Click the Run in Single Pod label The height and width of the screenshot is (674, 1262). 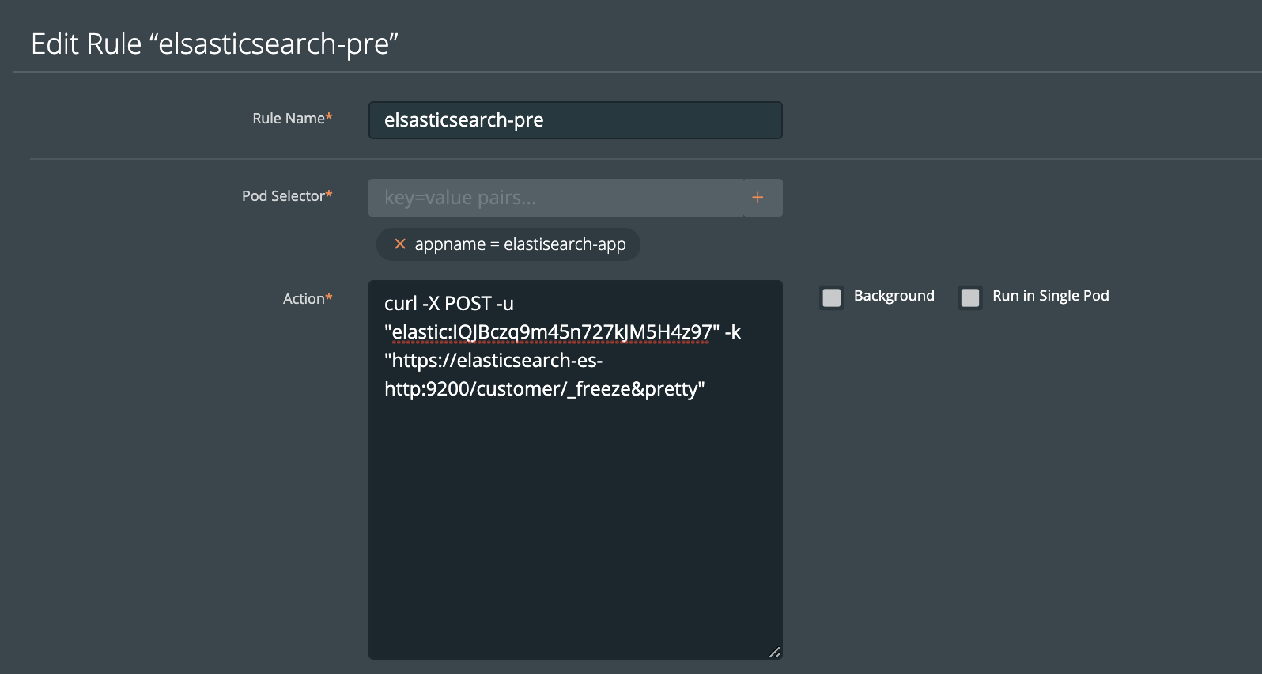[x=1050, y=296]
